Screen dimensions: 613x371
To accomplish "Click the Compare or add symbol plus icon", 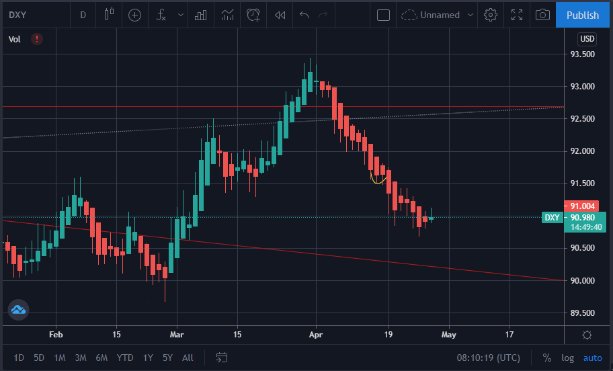I will tap(135, 15).
